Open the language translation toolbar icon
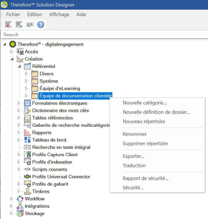Image resolution: width=208 pixels, height=219 pixels. 30,25
